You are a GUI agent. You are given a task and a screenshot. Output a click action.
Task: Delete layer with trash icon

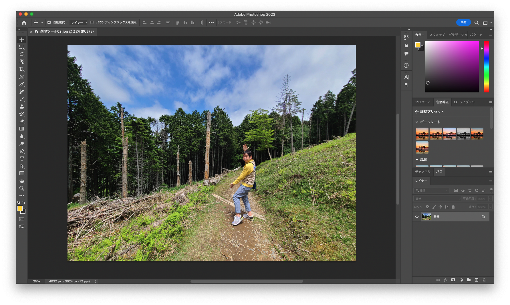(484, 280)
